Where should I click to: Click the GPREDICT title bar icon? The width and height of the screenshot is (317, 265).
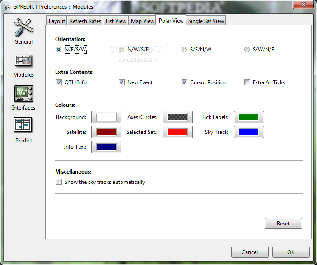coord(7,6)
